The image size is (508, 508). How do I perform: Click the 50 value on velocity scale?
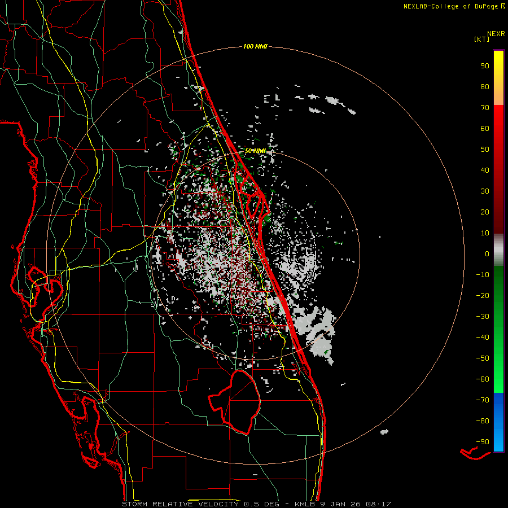click(485, 150)
